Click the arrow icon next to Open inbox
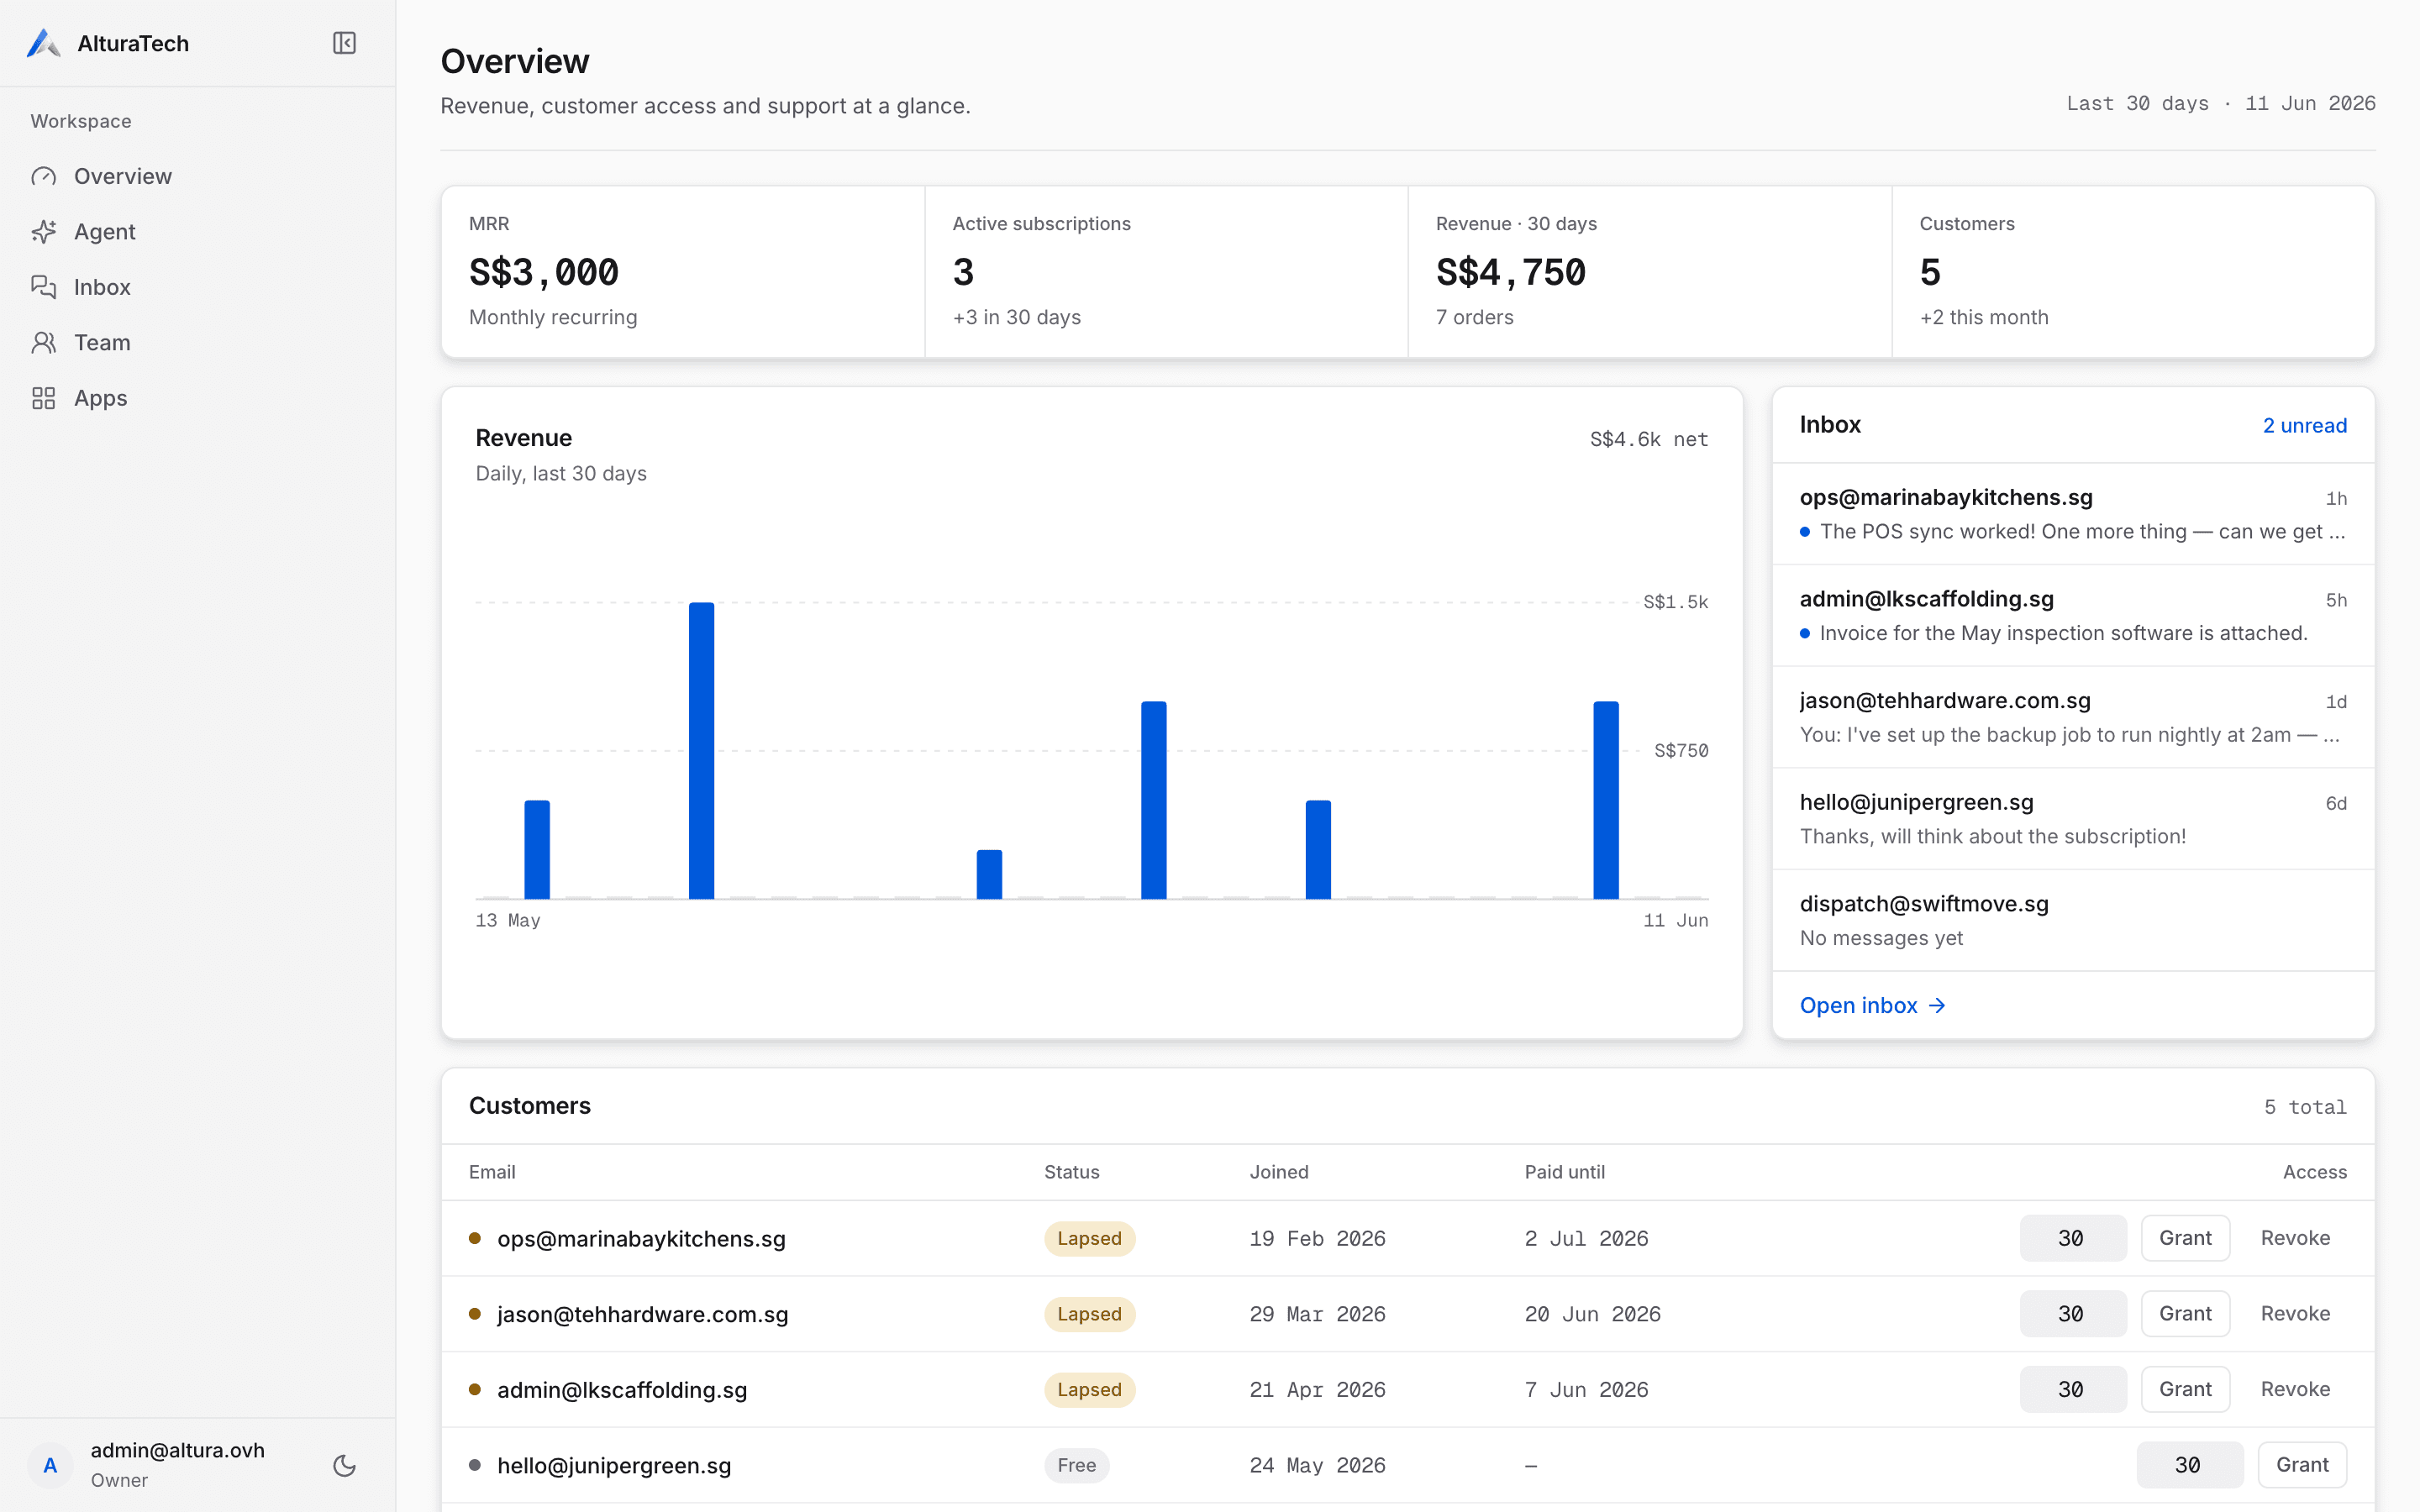Screen dimensions: 2420x1512 pos(1937,1005)
